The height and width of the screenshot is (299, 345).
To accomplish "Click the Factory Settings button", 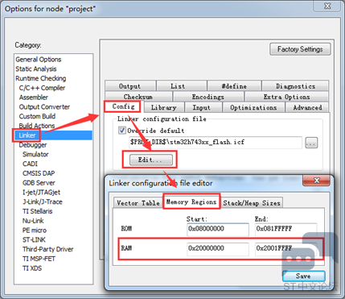I will pos(300,49).
